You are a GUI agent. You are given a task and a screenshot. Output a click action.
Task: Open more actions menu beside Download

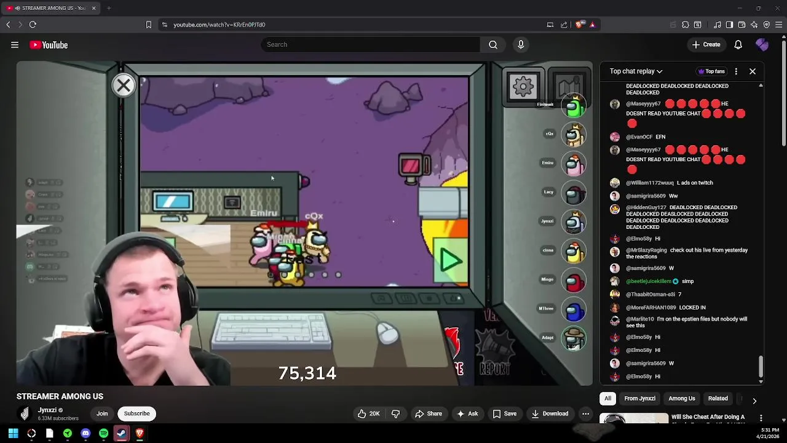585,413
